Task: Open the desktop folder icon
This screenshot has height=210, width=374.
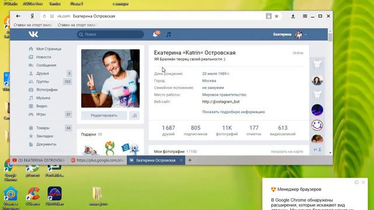Action: [x=98, y=196]
